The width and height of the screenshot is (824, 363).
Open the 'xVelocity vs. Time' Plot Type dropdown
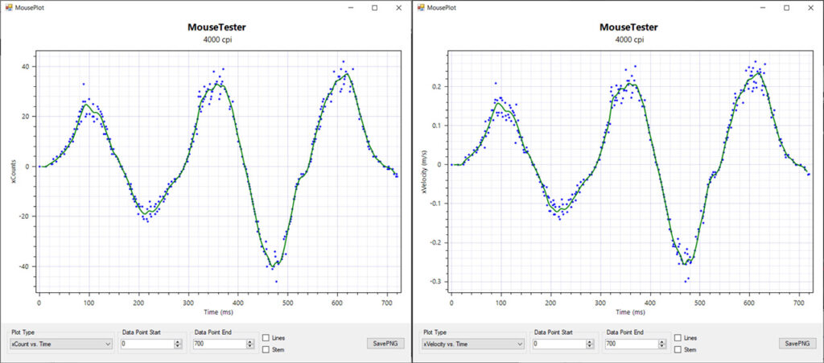pyautogui.click(x=472, y=344)
